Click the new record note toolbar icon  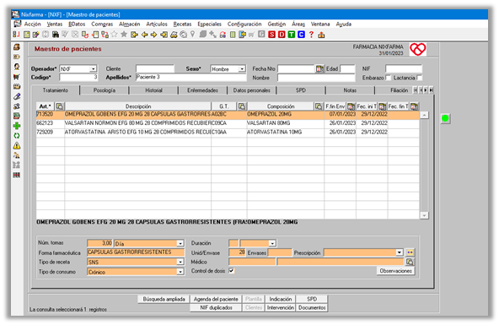tap(27, 35)
